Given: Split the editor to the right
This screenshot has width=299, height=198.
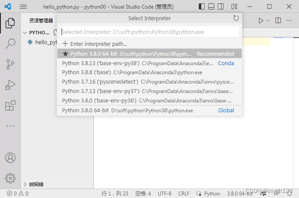Looking at the screenshot, I should tap(278, 20).
